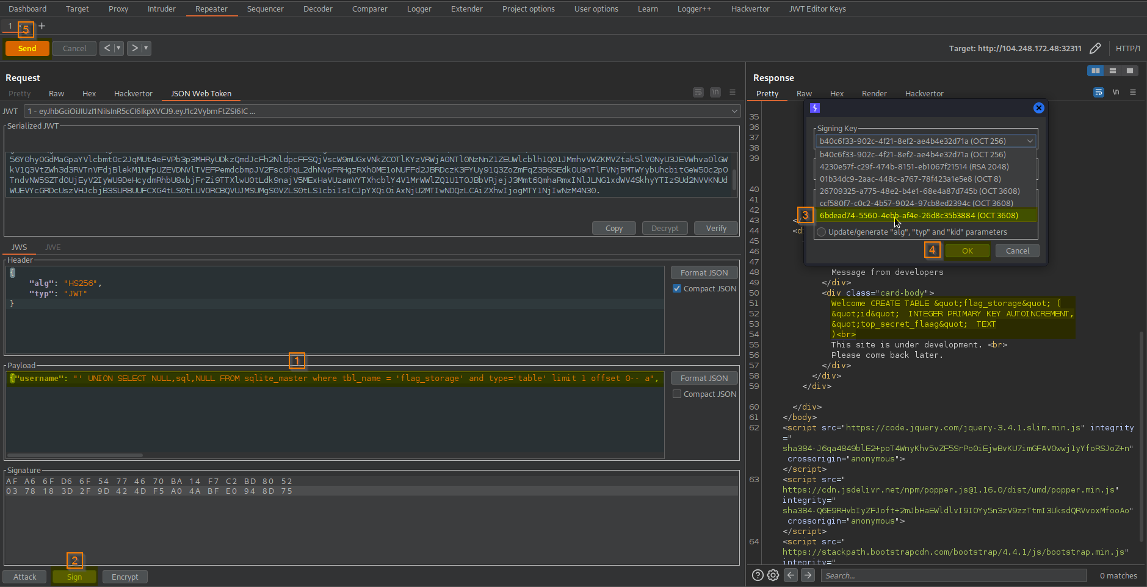Focus the response Search field

tap(953, 575)
